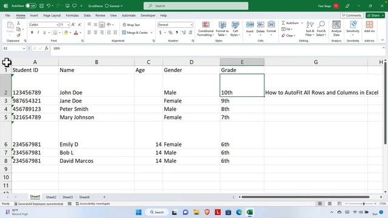Open Conditional Formatting menu

click(x=206, y=29)
